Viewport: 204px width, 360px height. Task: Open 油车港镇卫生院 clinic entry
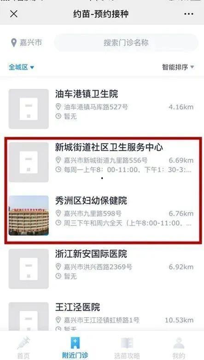coord(101,109)
